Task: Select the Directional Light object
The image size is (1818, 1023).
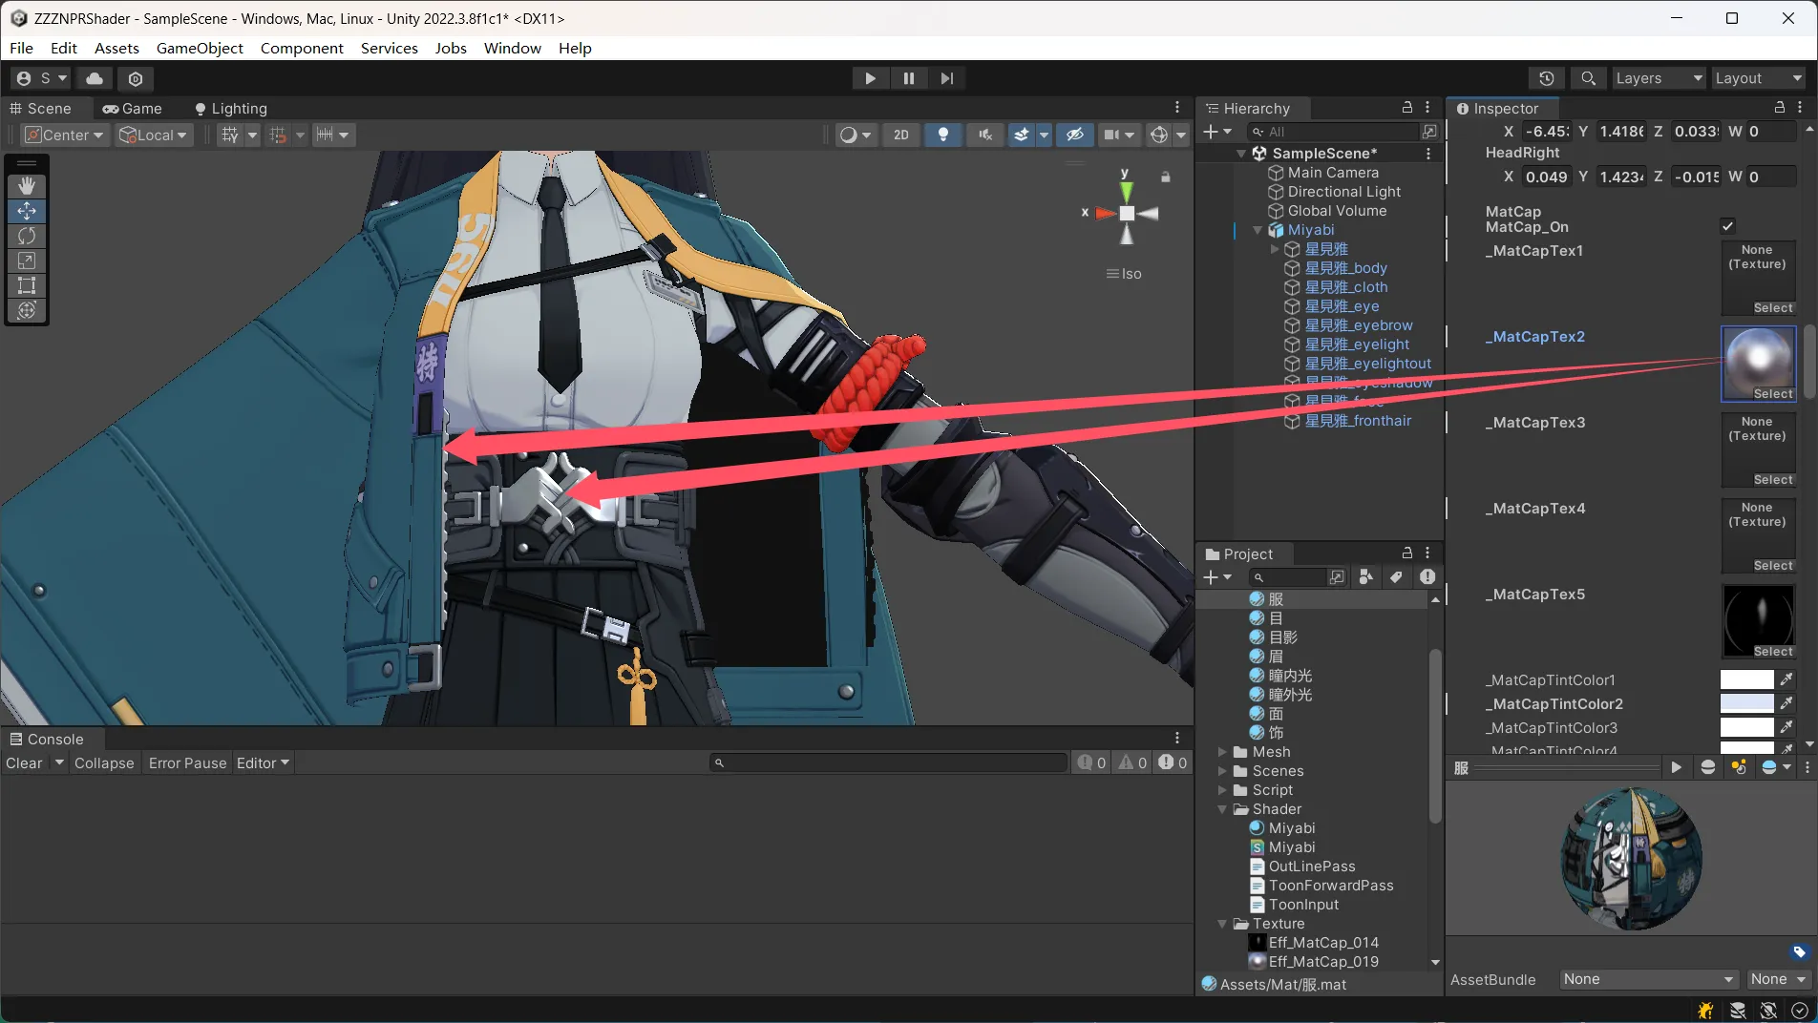Action: (x=1343, y=192)
